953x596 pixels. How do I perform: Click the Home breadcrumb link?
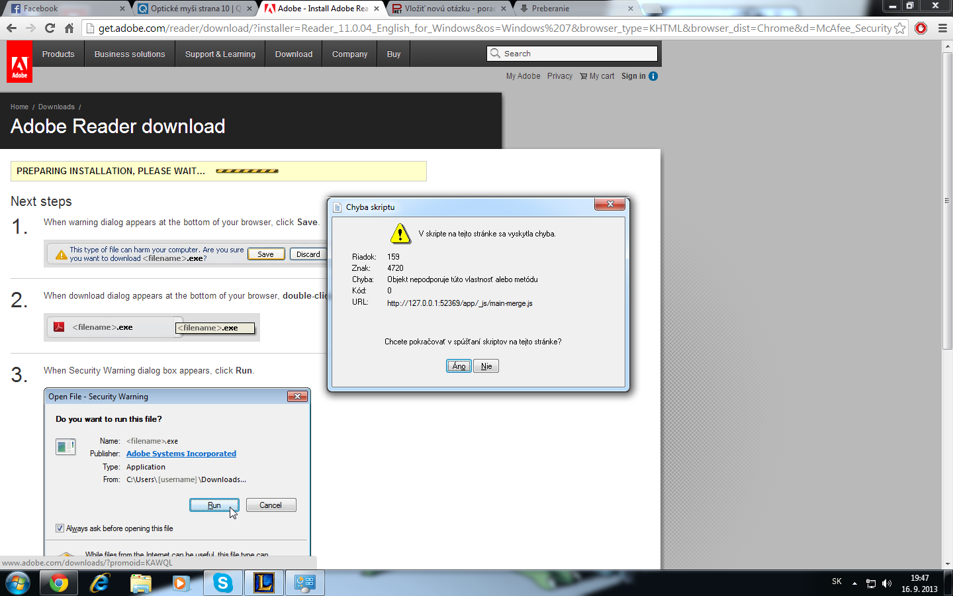click(x=19, y=107)
